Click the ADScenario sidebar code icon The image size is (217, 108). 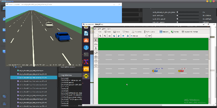click(4, 30)
